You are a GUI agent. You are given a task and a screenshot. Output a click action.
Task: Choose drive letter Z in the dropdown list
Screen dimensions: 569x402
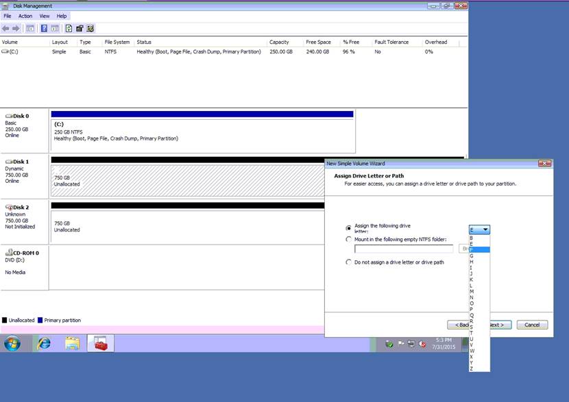(472, 368)
